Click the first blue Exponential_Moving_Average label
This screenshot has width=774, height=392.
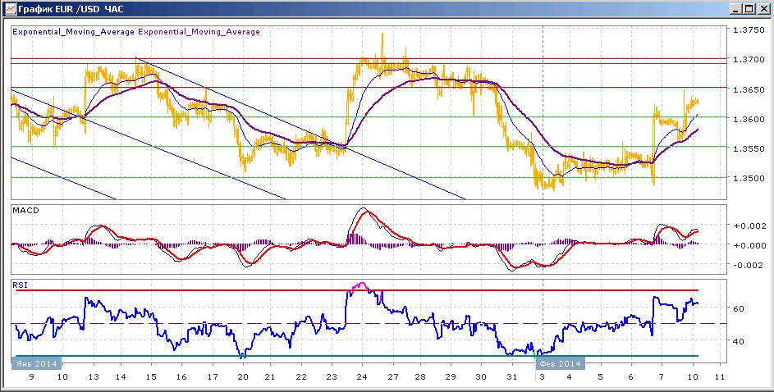[74, 31]
